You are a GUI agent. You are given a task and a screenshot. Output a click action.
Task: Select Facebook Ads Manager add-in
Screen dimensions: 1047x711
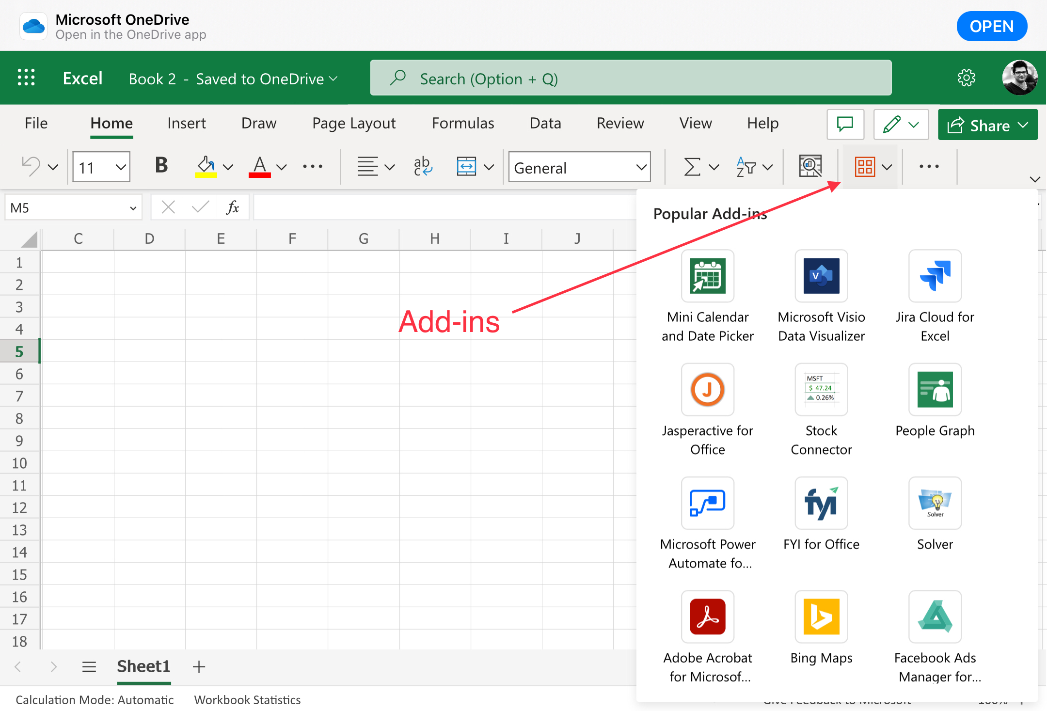click(935, 637)
